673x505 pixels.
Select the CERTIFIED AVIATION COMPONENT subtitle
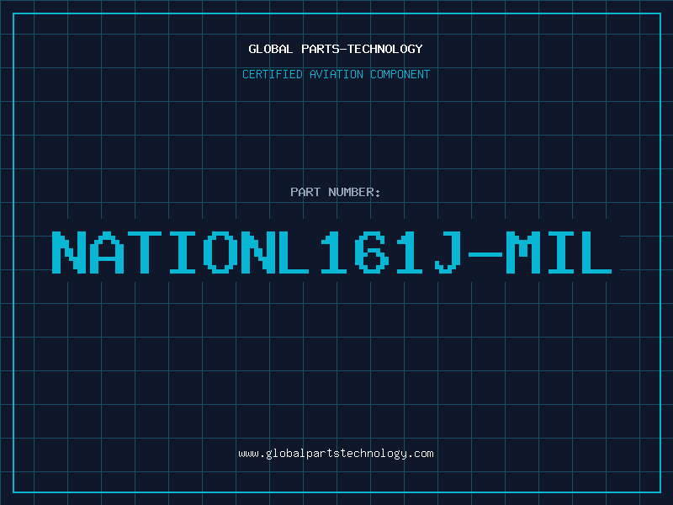click(336, 74)
